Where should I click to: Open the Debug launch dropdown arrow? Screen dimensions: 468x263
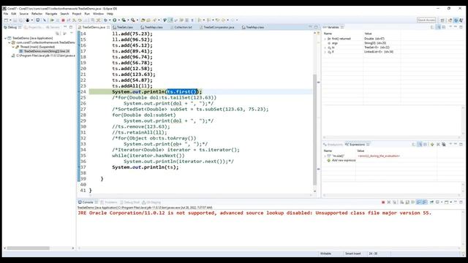click(x=109, y=20)
